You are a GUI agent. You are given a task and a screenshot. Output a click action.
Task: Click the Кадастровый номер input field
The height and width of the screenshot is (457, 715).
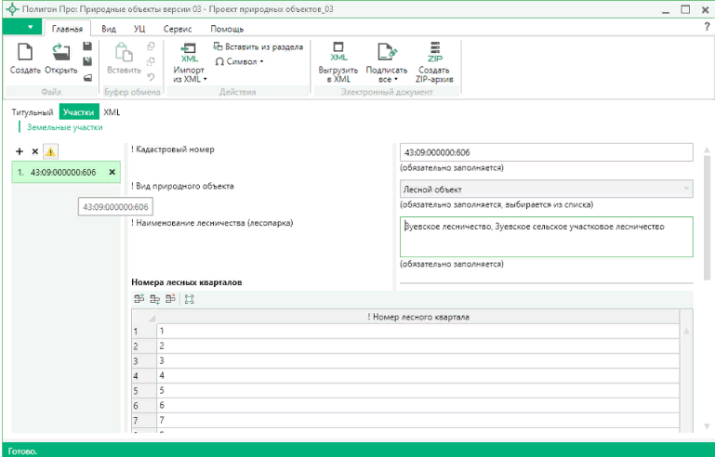(x=546, y=152)
